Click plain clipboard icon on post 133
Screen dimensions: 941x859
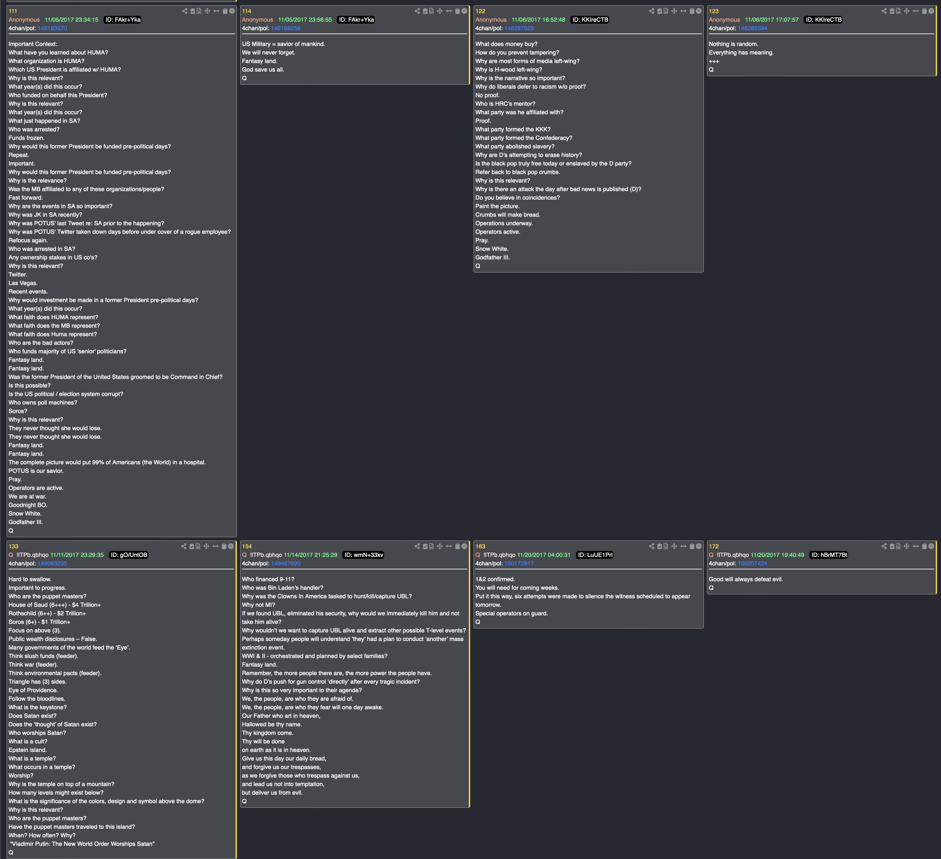pos(224,546)
